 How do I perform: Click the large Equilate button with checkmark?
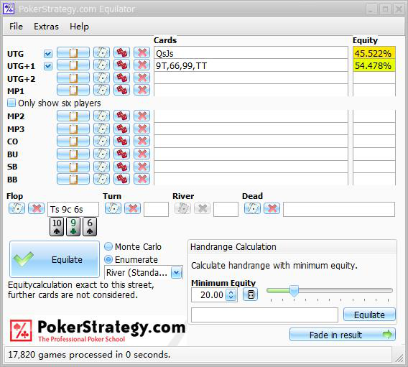(55, 259)
